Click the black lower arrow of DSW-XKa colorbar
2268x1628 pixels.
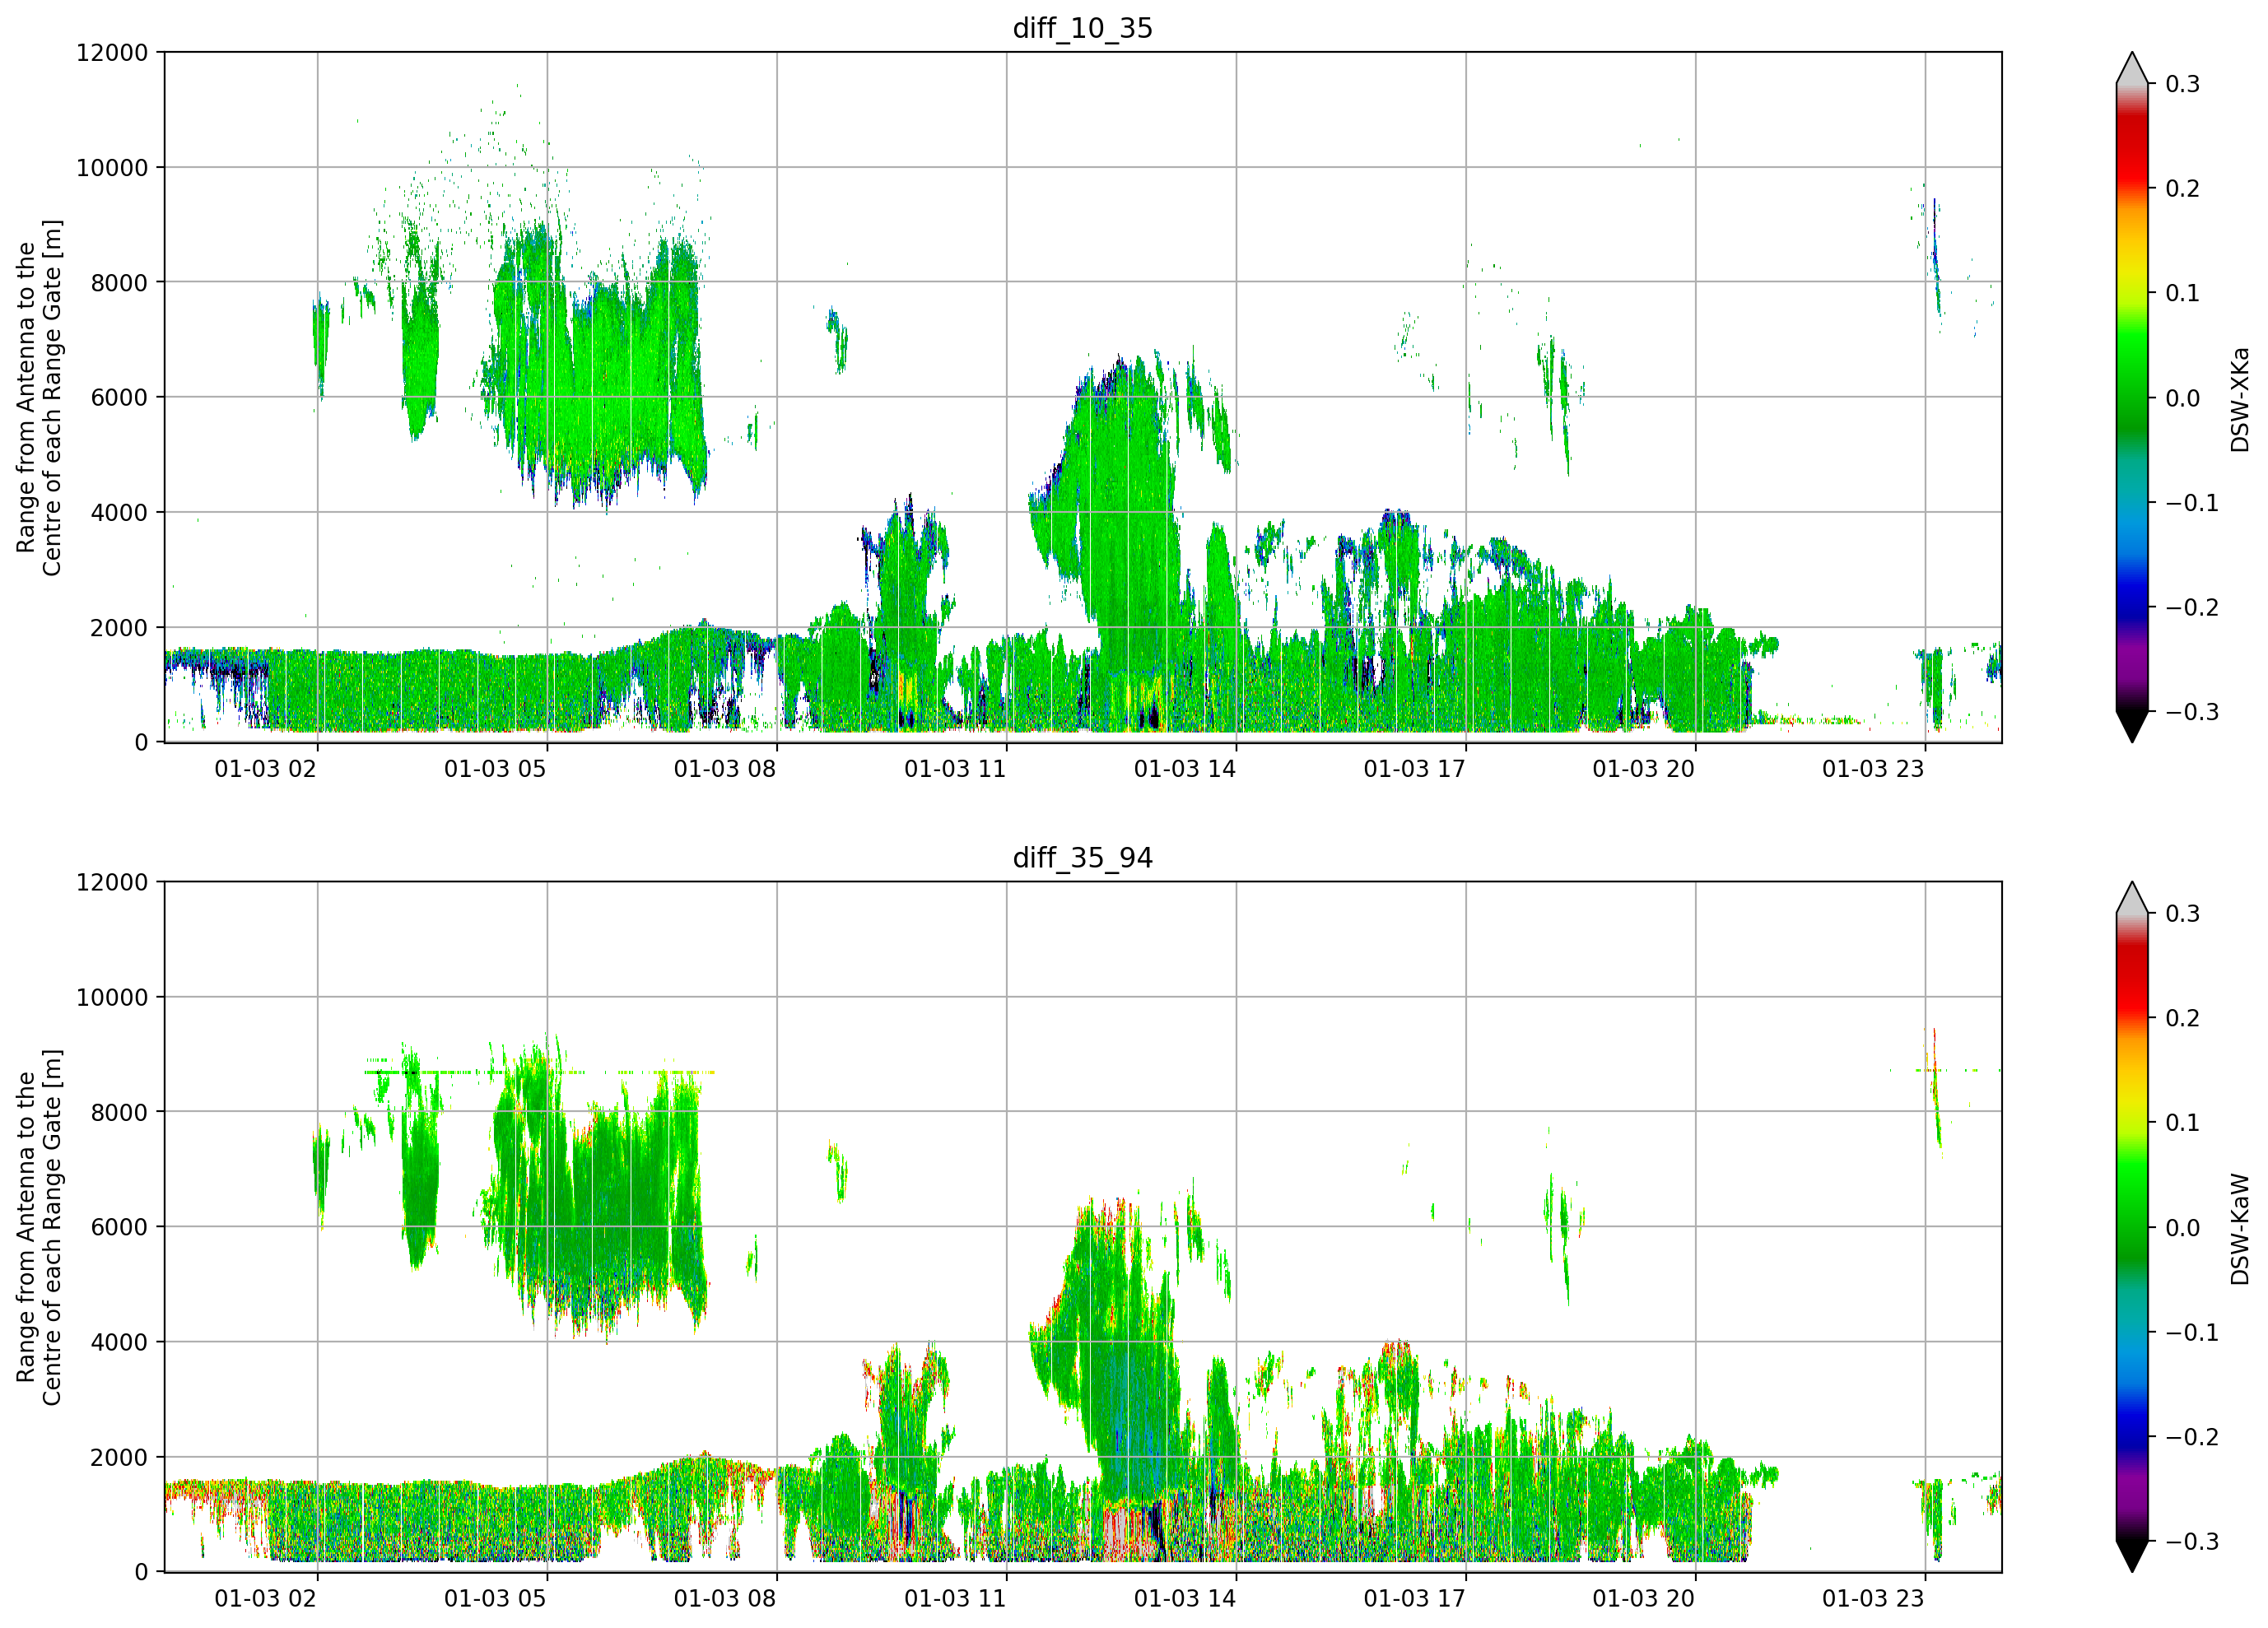[2132, 725]
